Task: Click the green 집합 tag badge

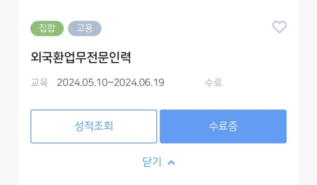Action: pos(47,28)
